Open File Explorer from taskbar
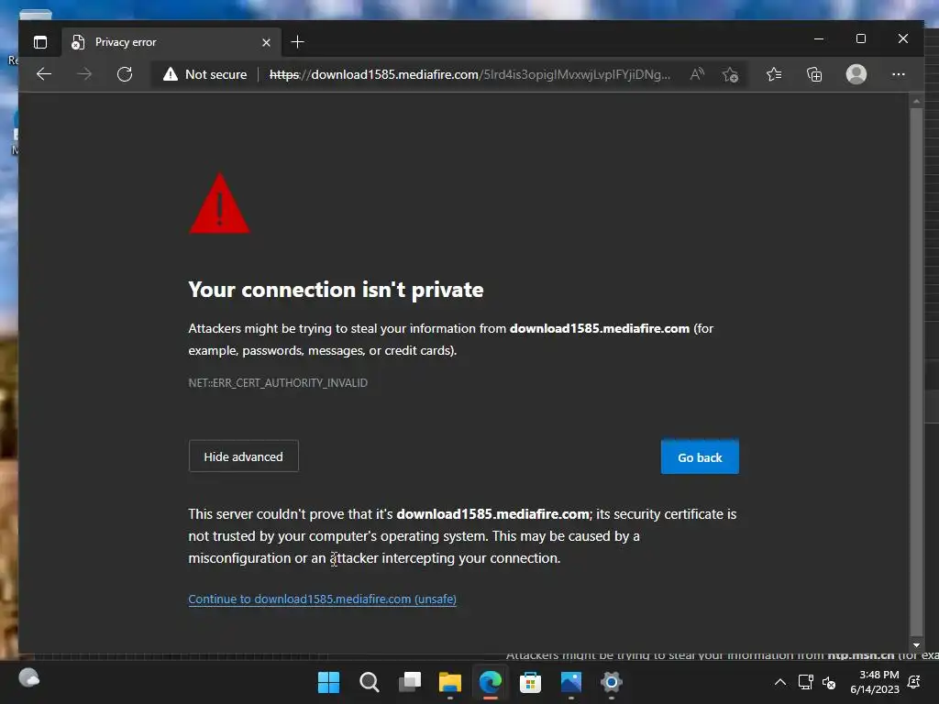This screenshot has height=704, width=939. pos(449,682)
